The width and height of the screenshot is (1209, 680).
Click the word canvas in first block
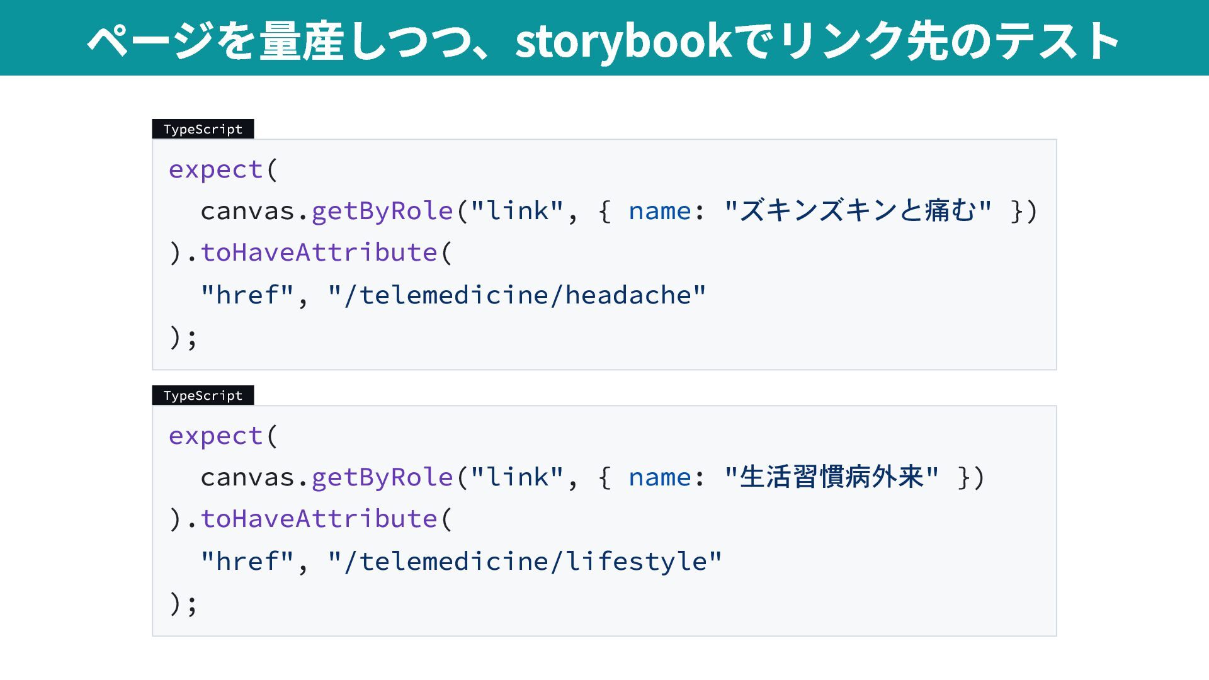click(x=247, y=211)
